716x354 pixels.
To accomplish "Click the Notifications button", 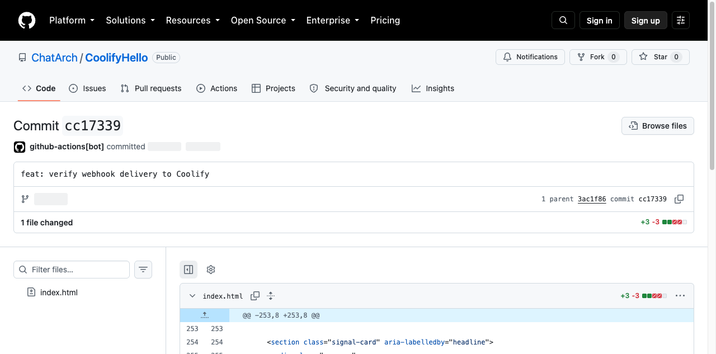I will (530, 57).
